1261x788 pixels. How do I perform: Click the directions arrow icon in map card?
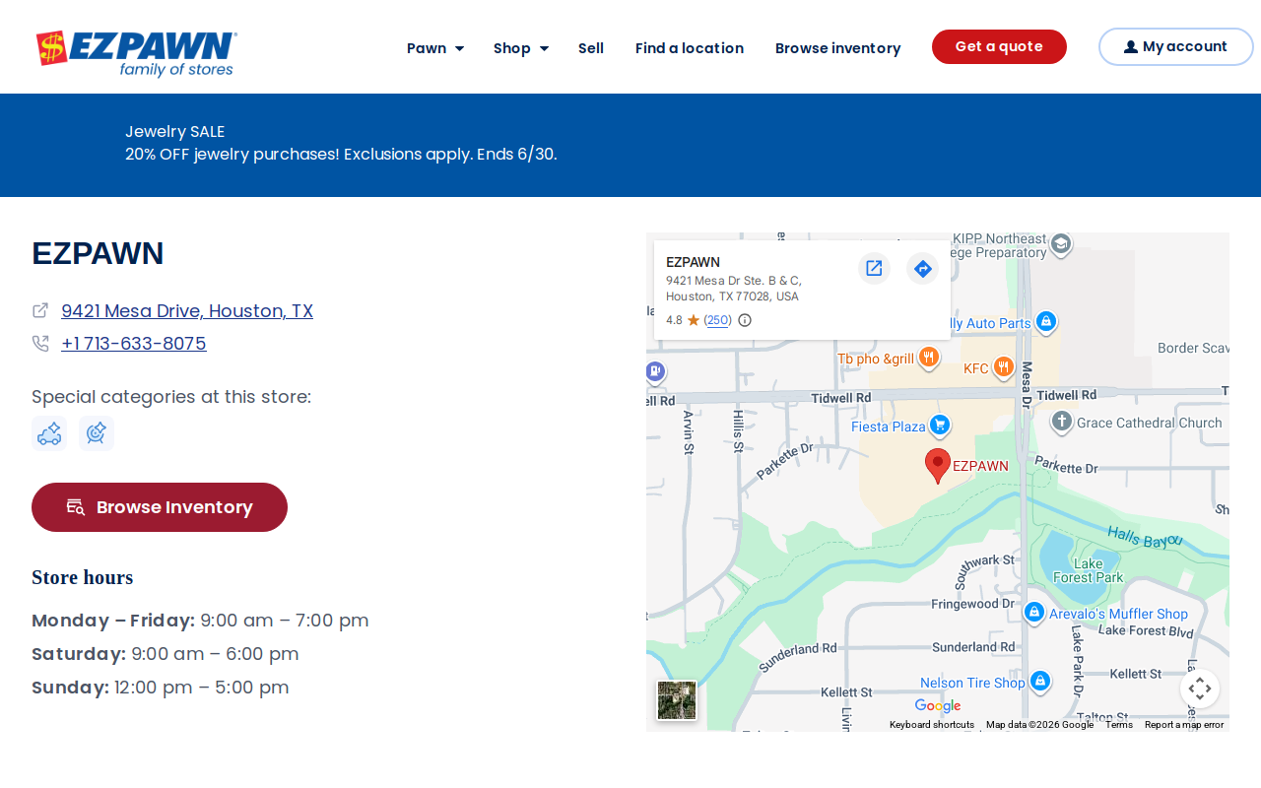point(922,268)
